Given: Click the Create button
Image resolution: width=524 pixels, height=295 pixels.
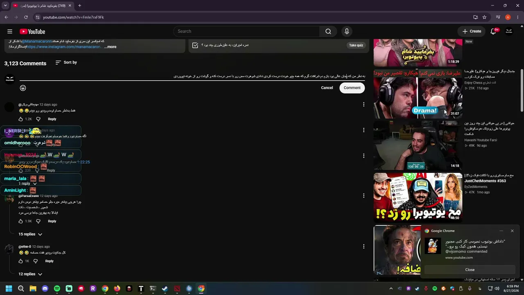Looking at the screenshot, I should [472, 32].
